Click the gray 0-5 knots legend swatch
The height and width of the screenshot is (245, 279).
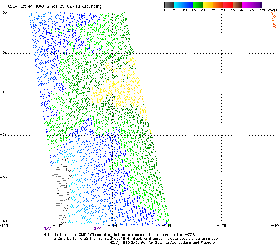click(x=169, y=5)
